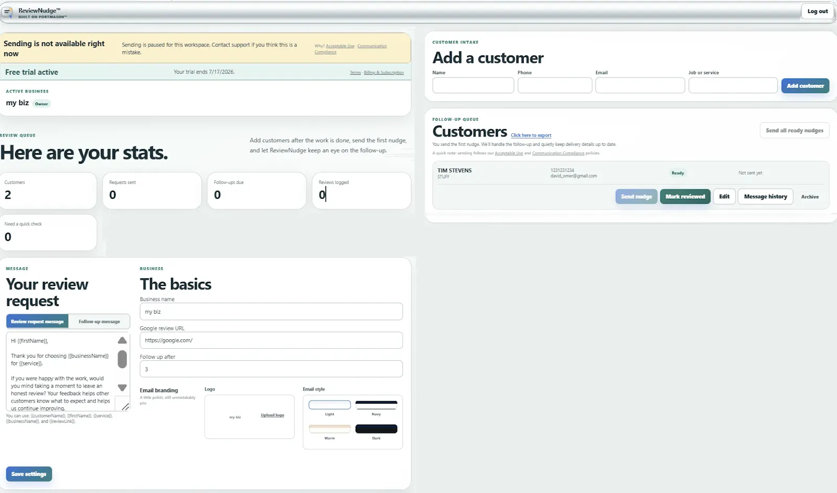Viewport: 837px width, 493px height.
Task: Open the Terms link
Action: tap(355, 73)
